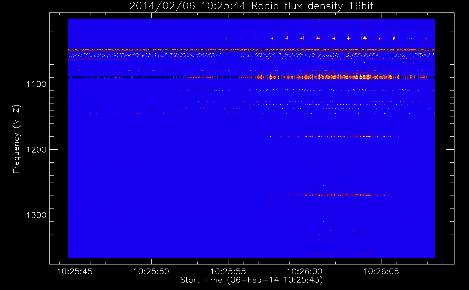Click the 10:25:45 time tick label
Viewport: 469px width, 290px height.
[75, 272]
